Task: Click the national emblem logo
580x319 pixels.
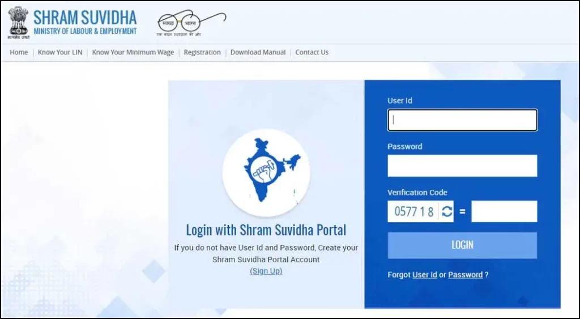Action: 18,23
